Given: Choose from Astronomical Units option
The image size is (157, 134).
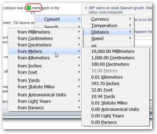Looking at the screenshot, I should click(x=45, y=95).
